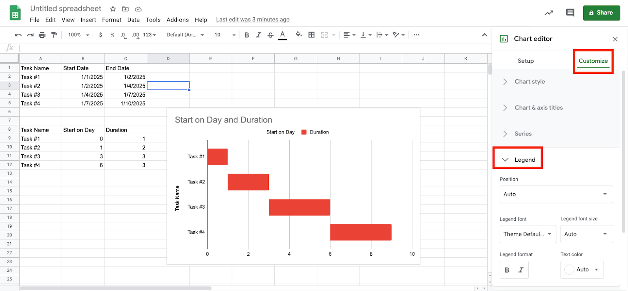Open 'Last edit was 3 minutes ago' link

253,20
